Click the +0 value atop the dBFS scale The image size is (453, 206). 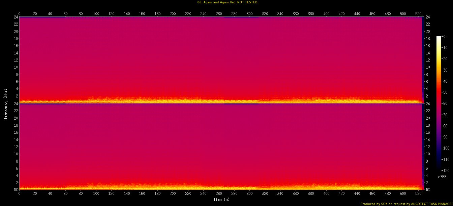[443, 37]
